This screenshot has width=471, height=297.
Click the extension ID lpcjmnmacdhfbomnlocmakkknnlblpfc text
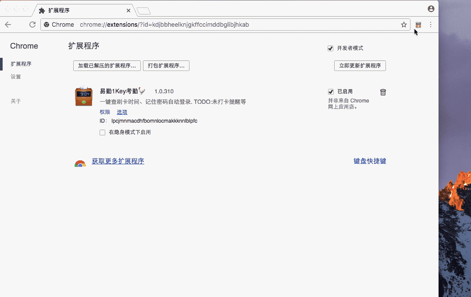coord(154,121)
